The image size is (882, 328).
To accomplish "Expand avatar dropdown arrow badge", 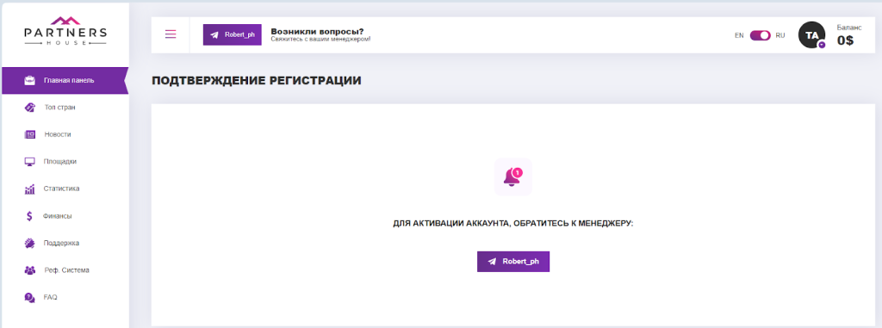I will [822, 45].
